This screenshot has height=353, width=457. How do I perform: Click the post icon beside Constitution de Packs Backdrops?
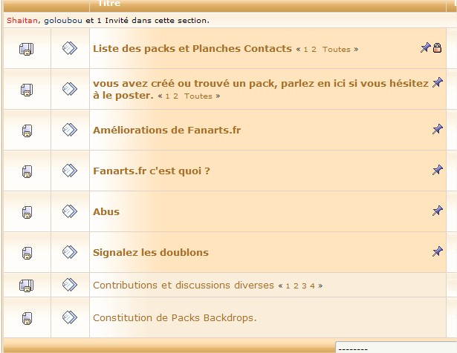click(x=70, y=318)
